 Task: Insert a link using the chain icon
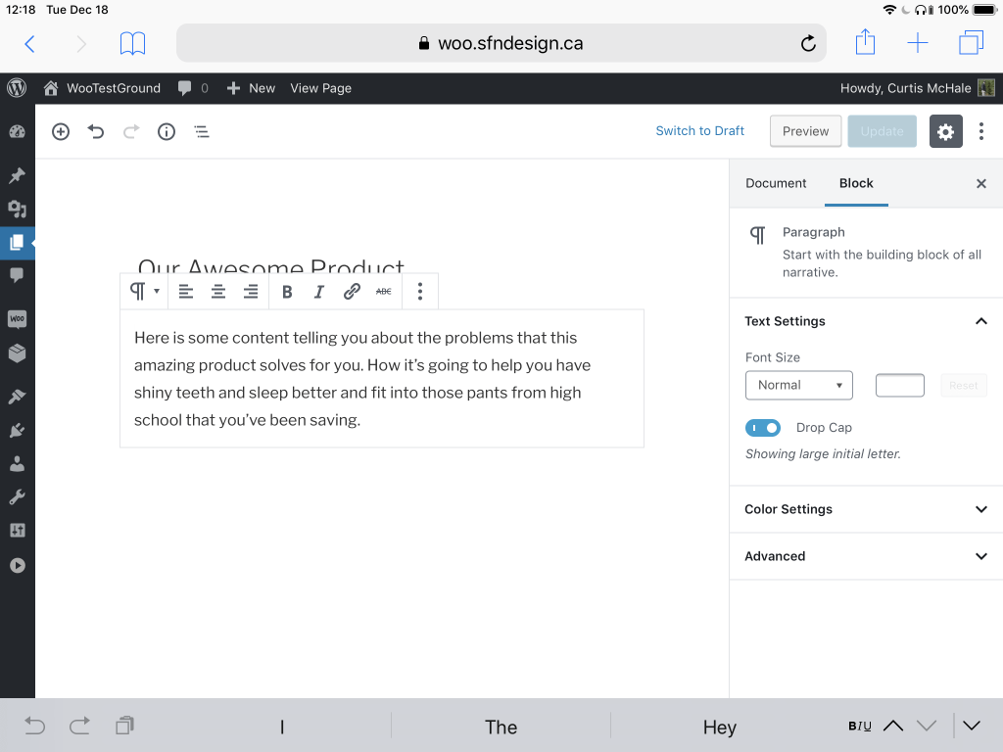pos(352,291)
